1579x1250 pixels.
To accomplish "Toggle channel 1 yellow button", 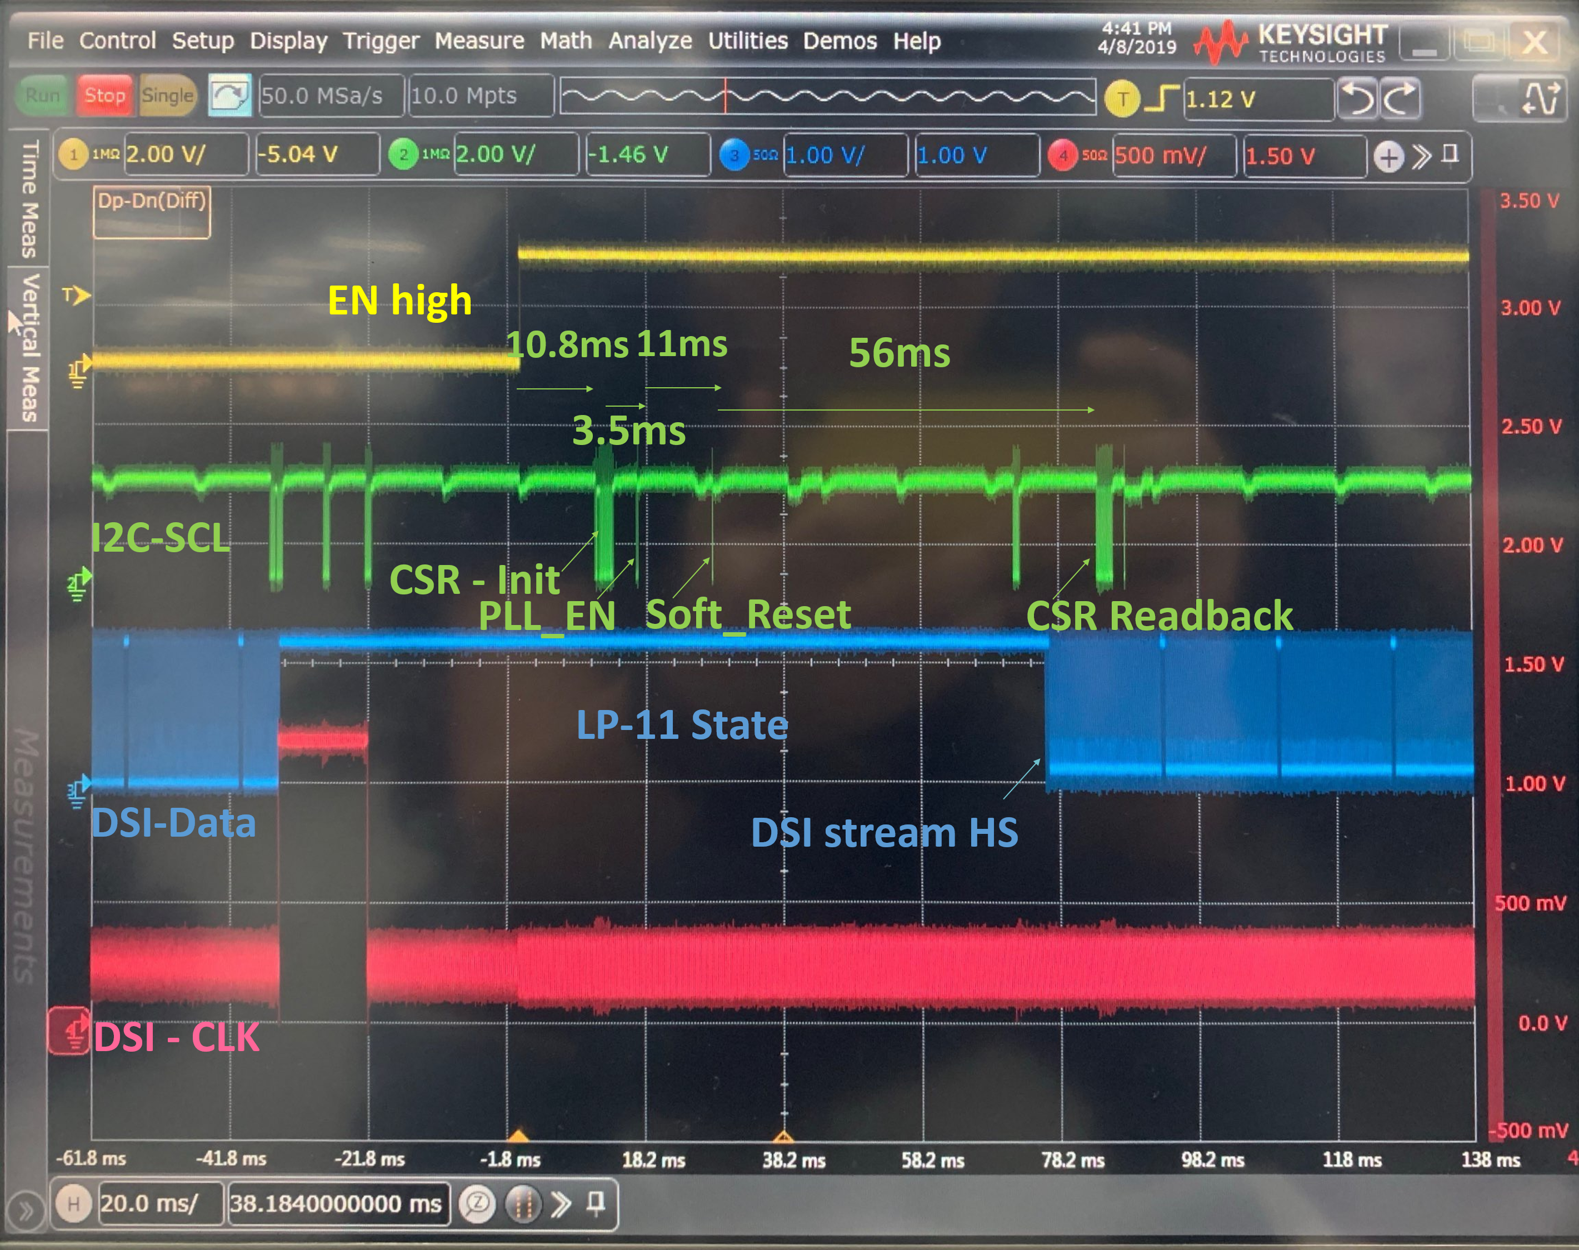I will pyautogui.click(x=73, y=154).
